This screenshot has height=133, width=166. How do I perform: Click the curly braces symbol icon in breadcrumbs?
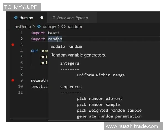[63, 27]
